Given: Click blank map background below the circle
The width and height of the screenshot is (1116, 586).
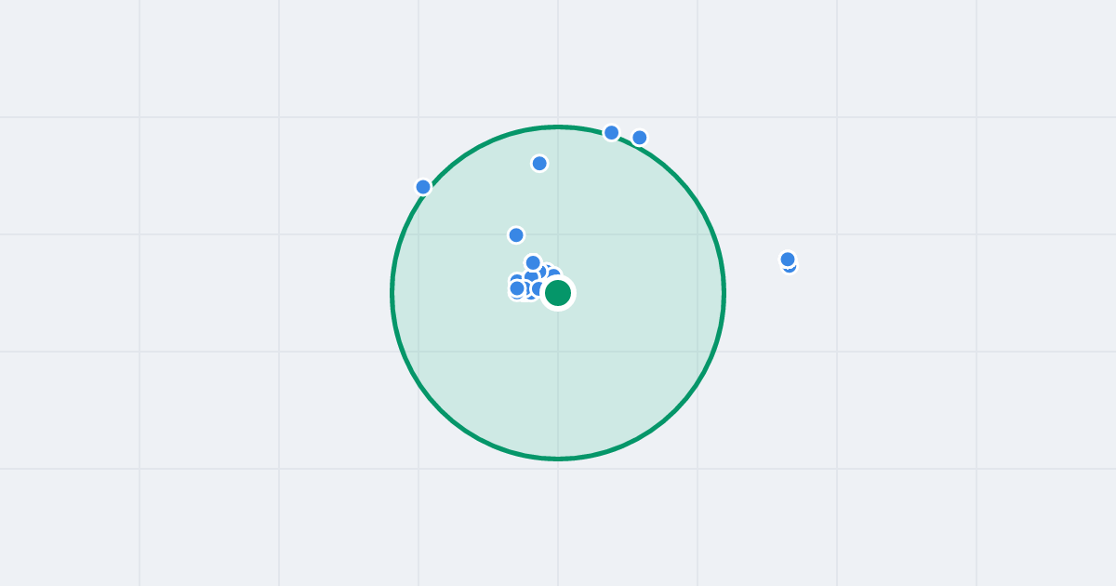Looking at the screenshot, I should pos(558,526).
